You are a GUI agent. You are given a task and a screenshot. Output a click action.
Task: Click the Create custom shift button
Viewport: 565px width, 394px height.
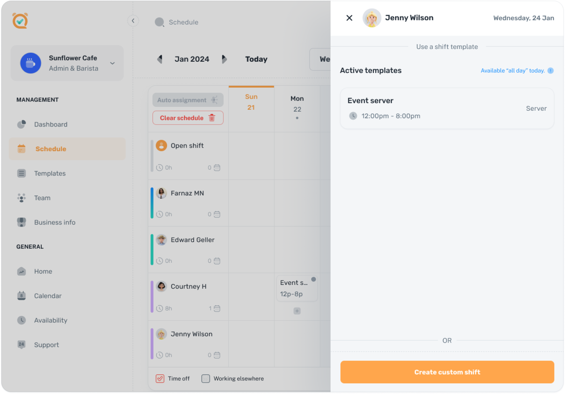(x=447, y=372)
